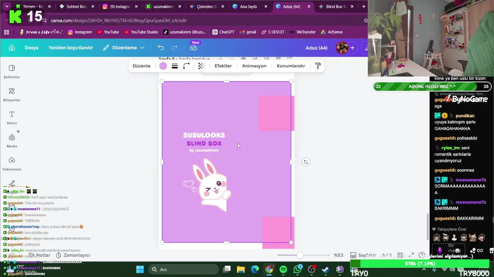The height and width of the screenshot is (277, 494).
Task: Open the corner rounding icon
Action: pyautogui.click(x=186, y=66)
